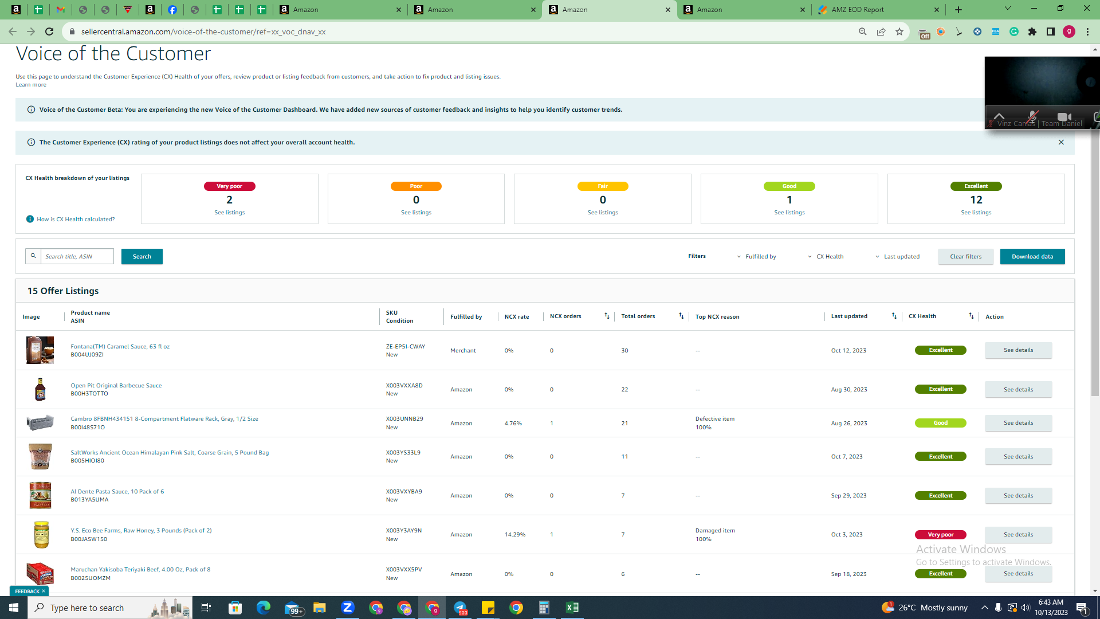Image resolution: width=1100 pixels, height=619 pixels.
Task: Open Excel from the taskbar
Action: pos(572,608)
